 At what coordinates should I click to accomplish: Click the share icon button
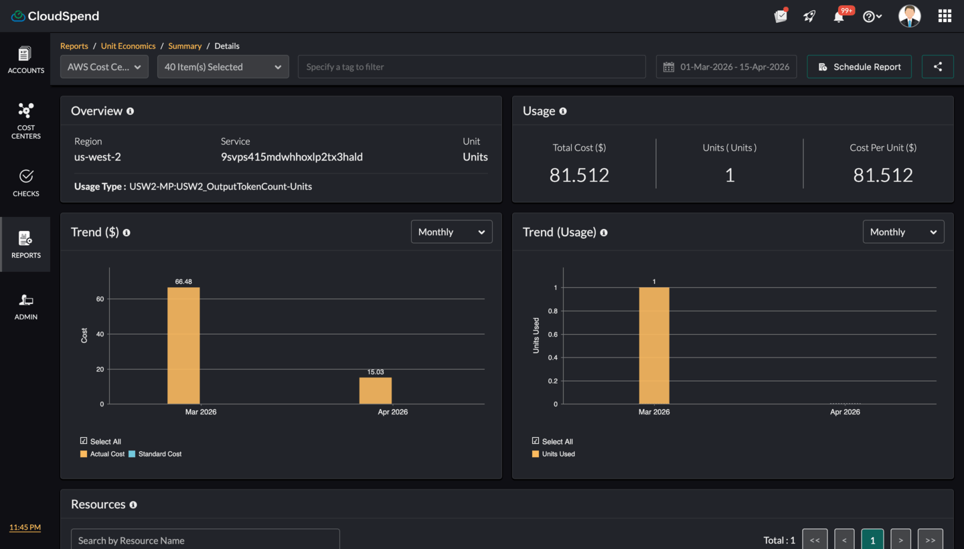click(937, 67)
